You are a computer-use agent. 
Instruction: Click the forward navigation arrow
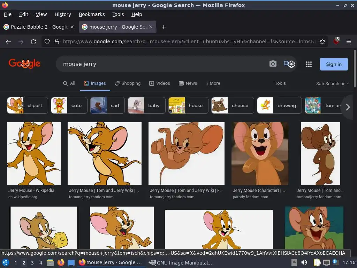point(21,42)
